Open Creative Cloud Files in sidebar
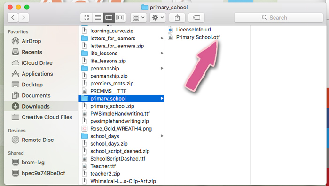This screenshot has height=186, width=329. (x=41, y=117)
